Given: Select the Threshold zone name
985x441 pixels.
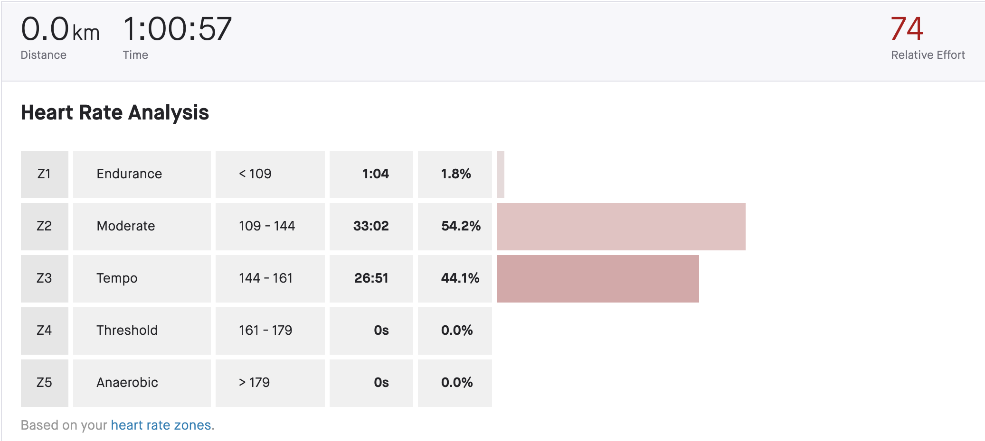Looking at the screenshot, I should point(127,331).
